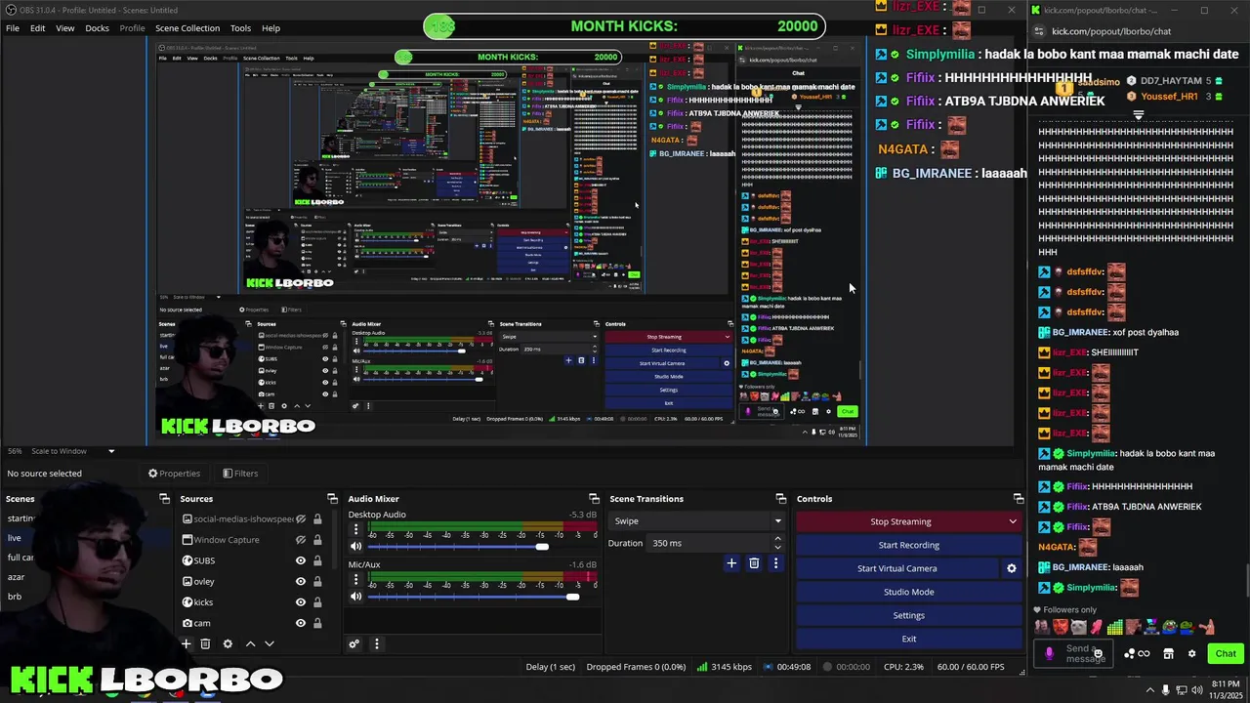The width and height of the screenshot is (1250, 703).
Task: Open Desktop Audio three-dot options
Action: pos(356,530)
